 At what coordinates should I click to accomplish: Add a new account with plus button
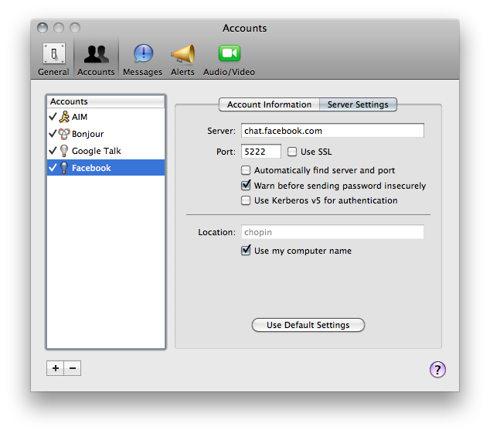[55, 368]
